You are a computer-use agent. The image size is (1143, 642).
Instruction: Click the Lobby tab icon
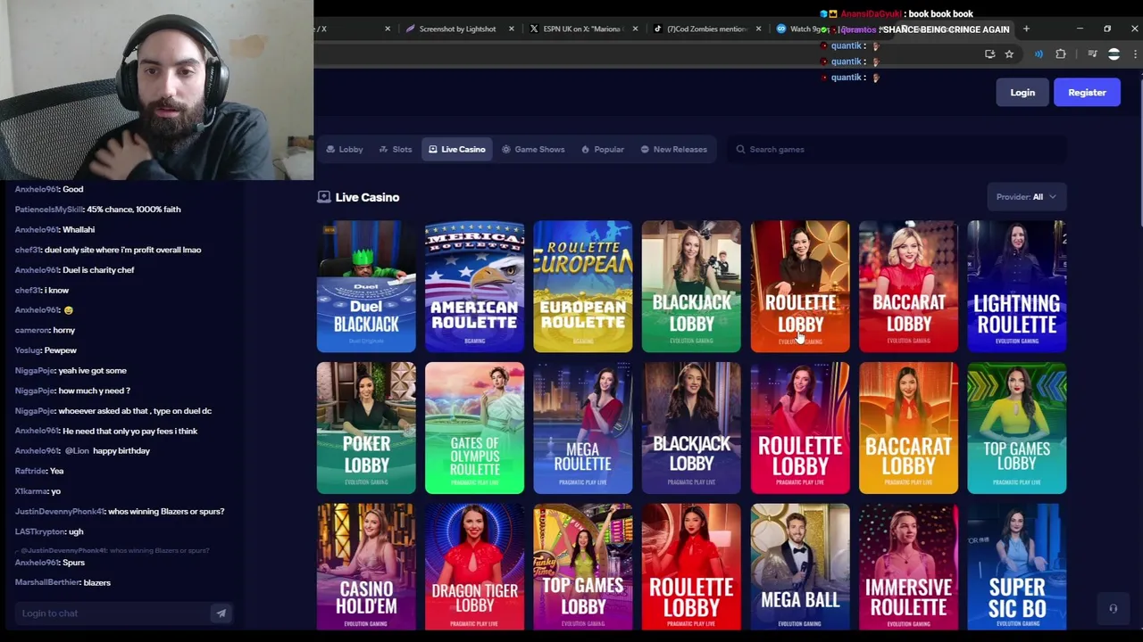[330, 149]
